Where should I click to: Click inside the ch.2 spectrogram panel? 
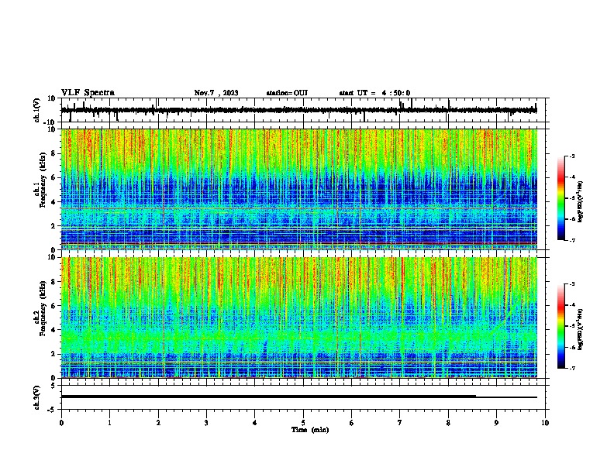298,318
